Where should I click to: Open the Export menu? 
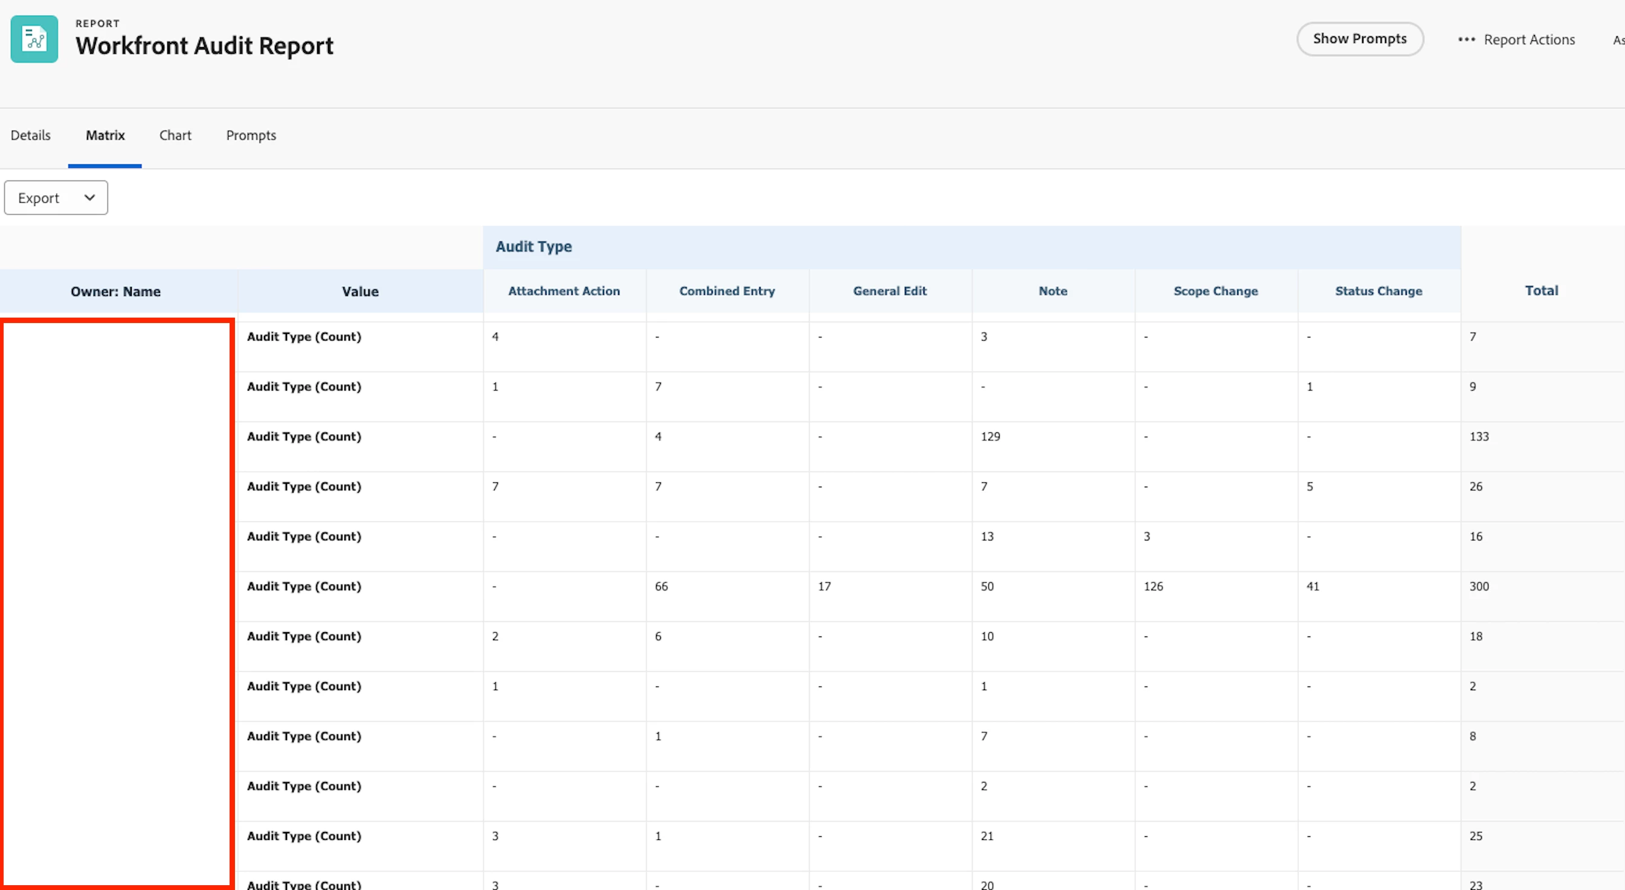point(56,198)
